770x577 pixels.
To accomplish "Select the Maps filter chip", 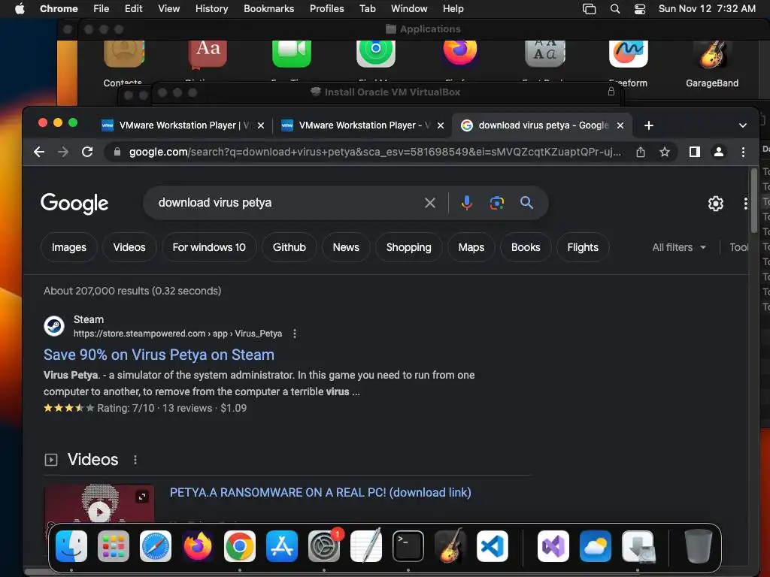I will (x=471, y=247).
